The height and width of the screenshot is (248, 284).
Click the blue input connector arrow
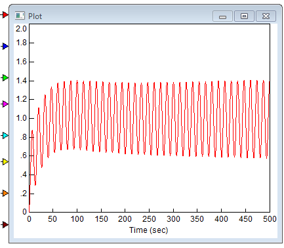click(5, 46)
